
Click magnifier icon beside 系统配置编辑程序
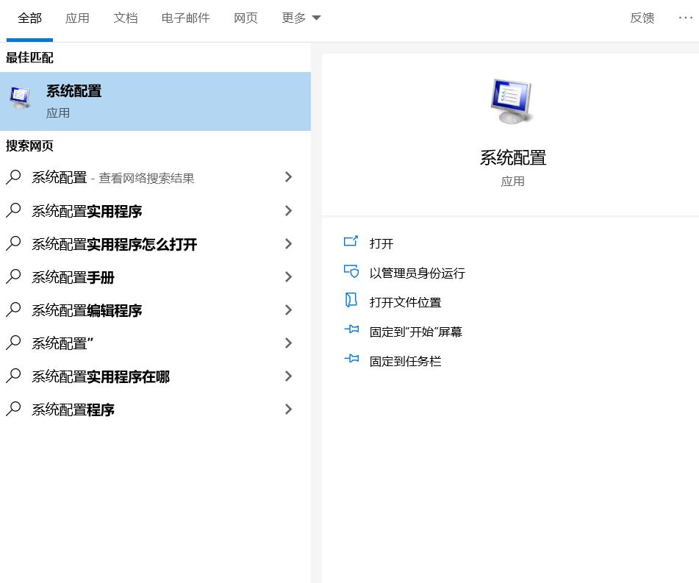[x=12, y=310]
